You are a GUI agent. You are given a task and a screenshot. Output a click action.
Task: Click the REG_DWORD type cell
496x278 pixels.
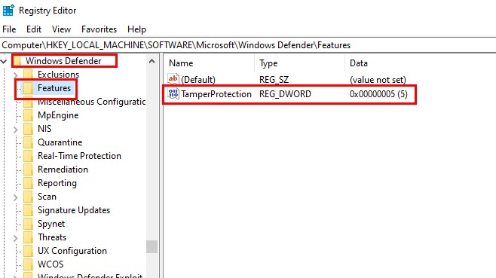point(285,94)
